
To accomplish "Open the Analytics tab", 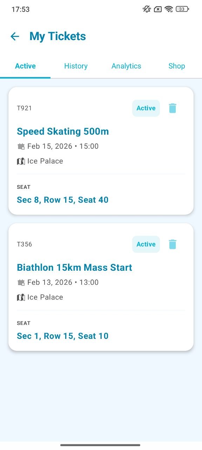I will point(126,66).
